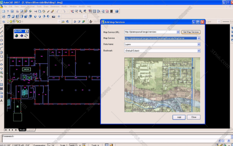Open the Layer Properties Manager icon
This screenshot has width=233, height=146.
[x=4, y=22]
